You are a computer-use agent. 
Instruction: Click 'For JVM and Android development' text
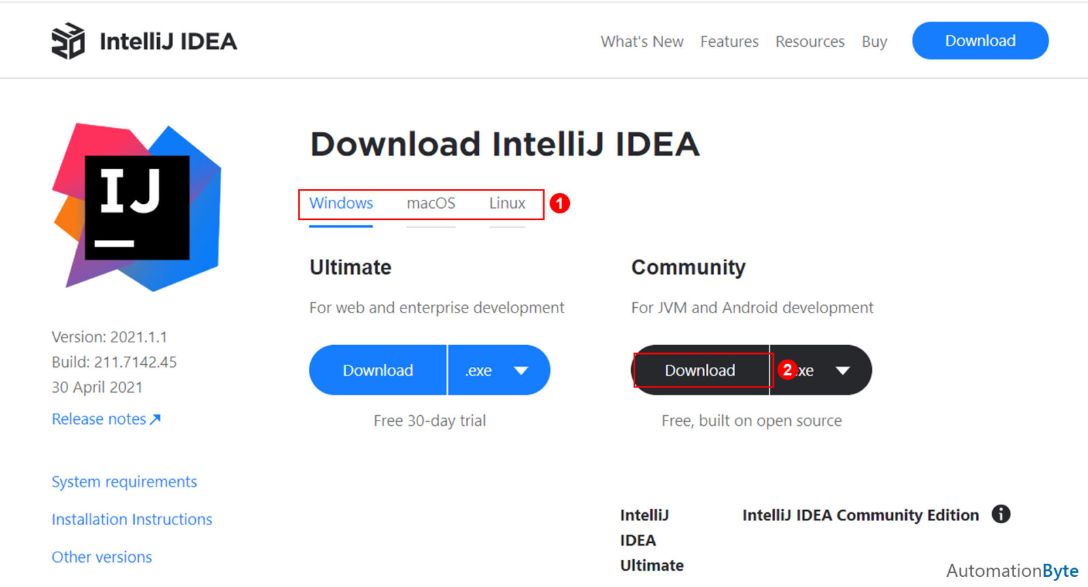point(752,308)
